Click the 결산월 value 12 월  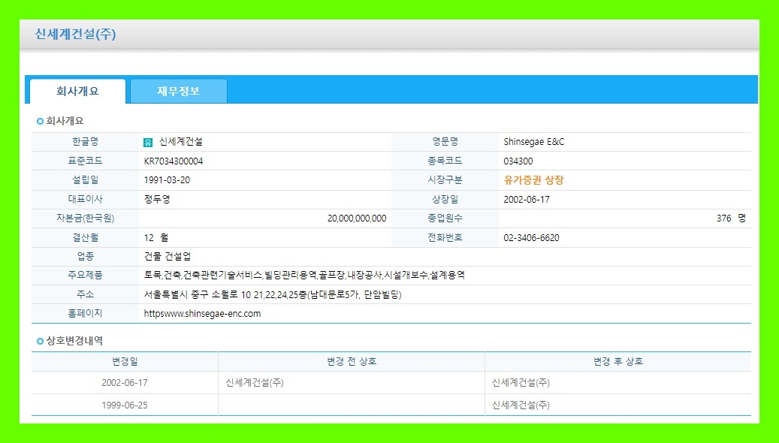click(156, 237)
